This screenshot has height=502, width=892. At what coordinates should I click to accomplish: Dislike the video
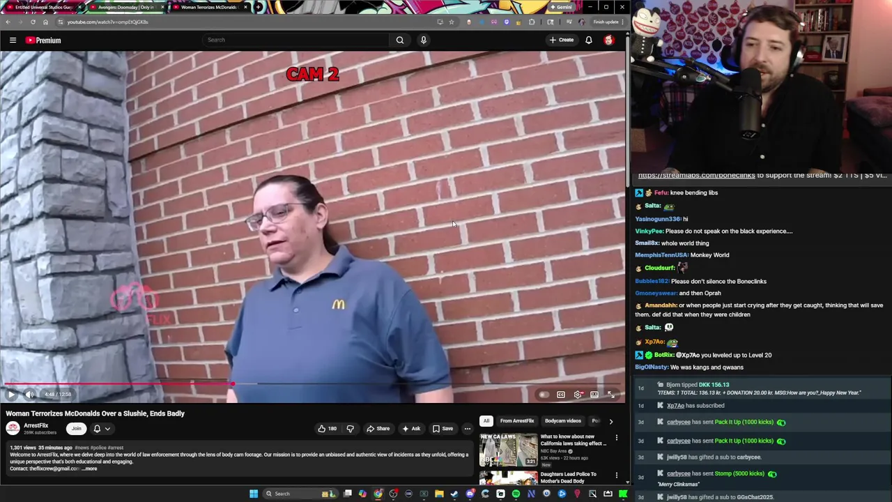350,429
